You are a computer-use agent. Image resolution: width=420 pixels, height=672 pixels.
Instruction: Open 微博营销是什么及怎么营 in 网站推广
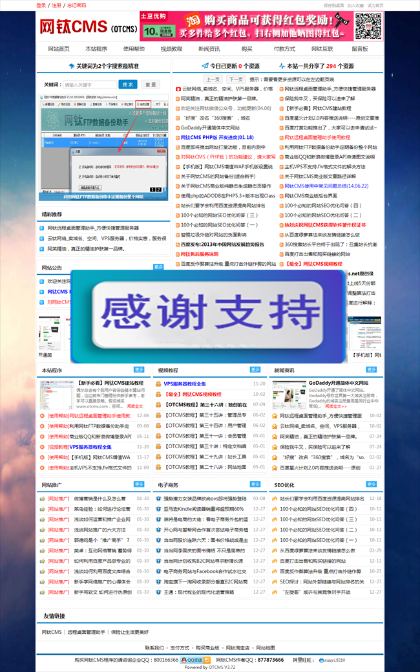[x=100, y=499]
